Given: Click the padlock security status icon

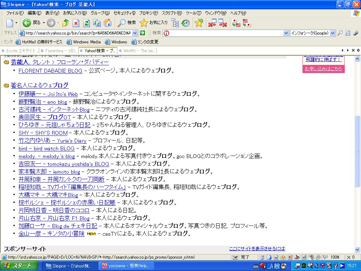Looking at the screenshot, I should click(318, 257).
